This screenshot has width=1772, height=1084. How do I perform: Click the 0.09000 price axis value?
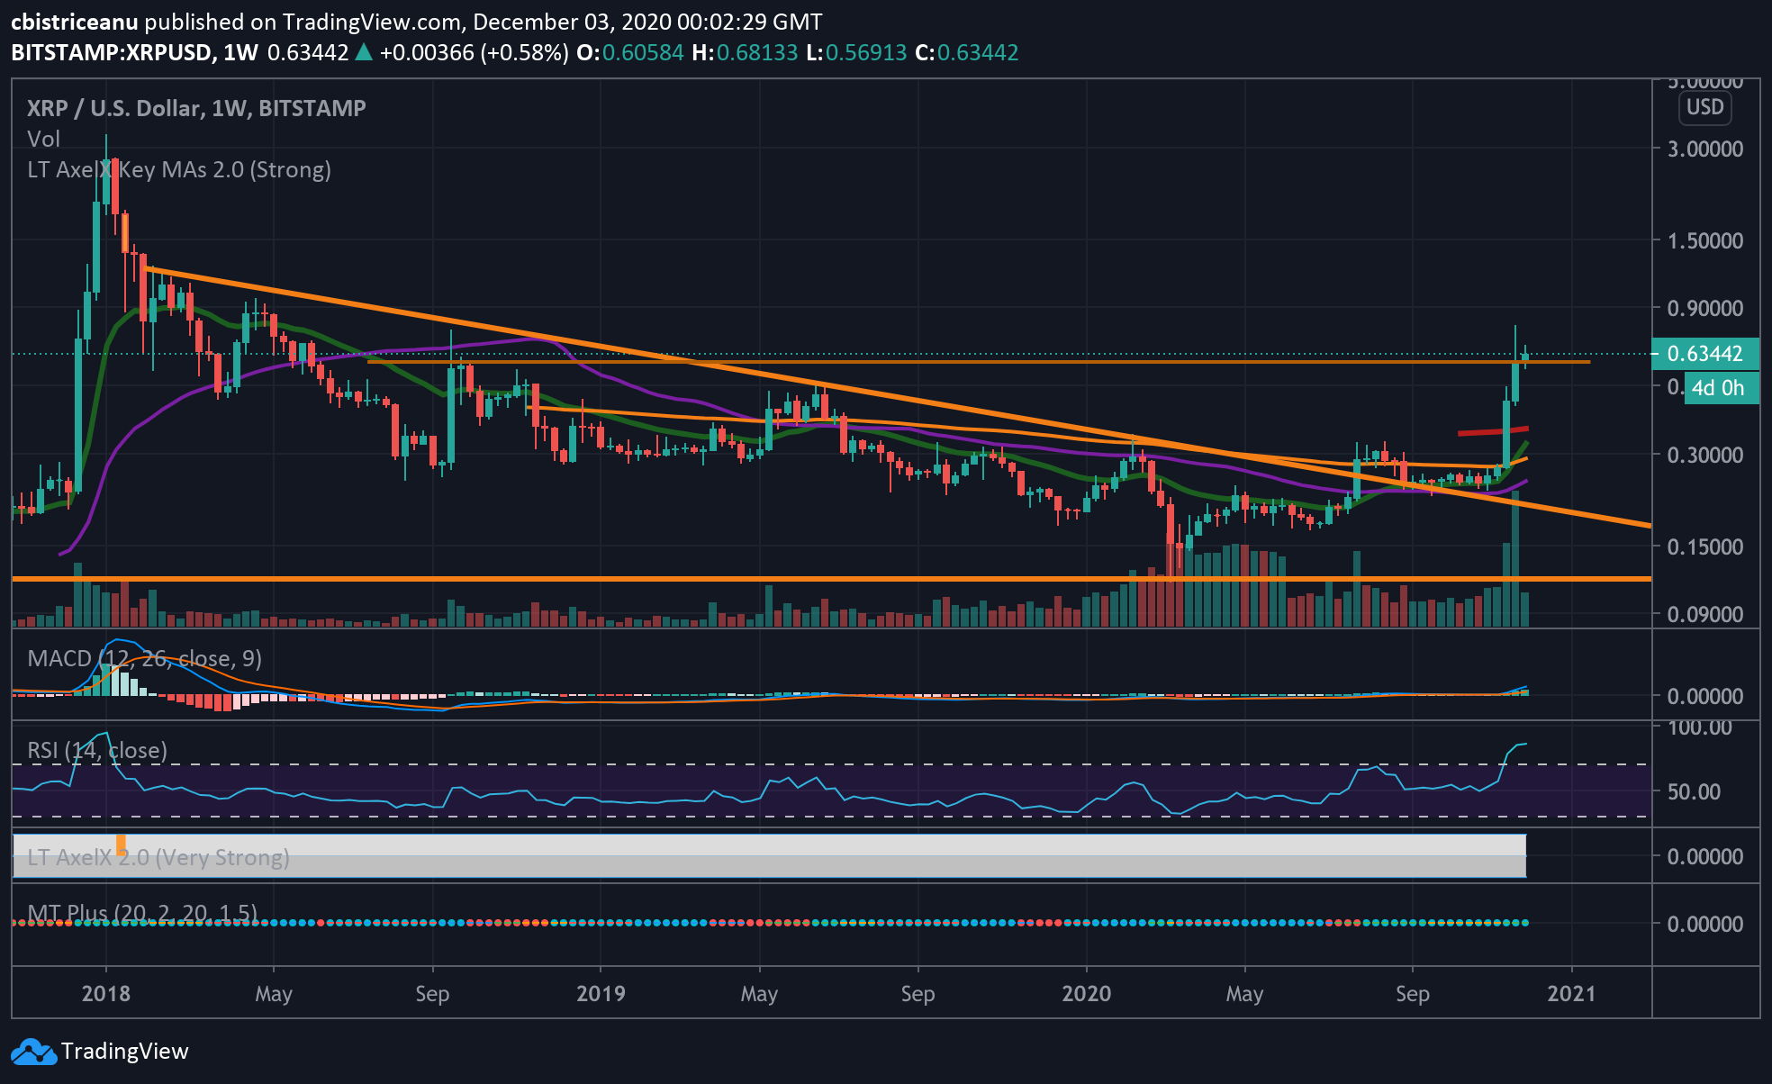(1705, 614)
